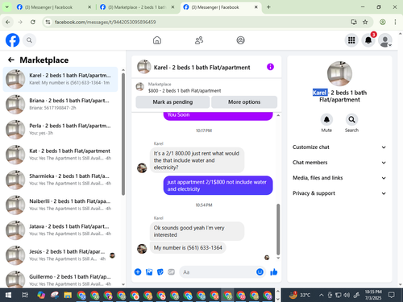Open File Explorer from the taskbar

coord(68,296)
